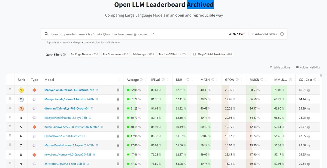Click the red diamond type icon on row 5

coord(34,127)
